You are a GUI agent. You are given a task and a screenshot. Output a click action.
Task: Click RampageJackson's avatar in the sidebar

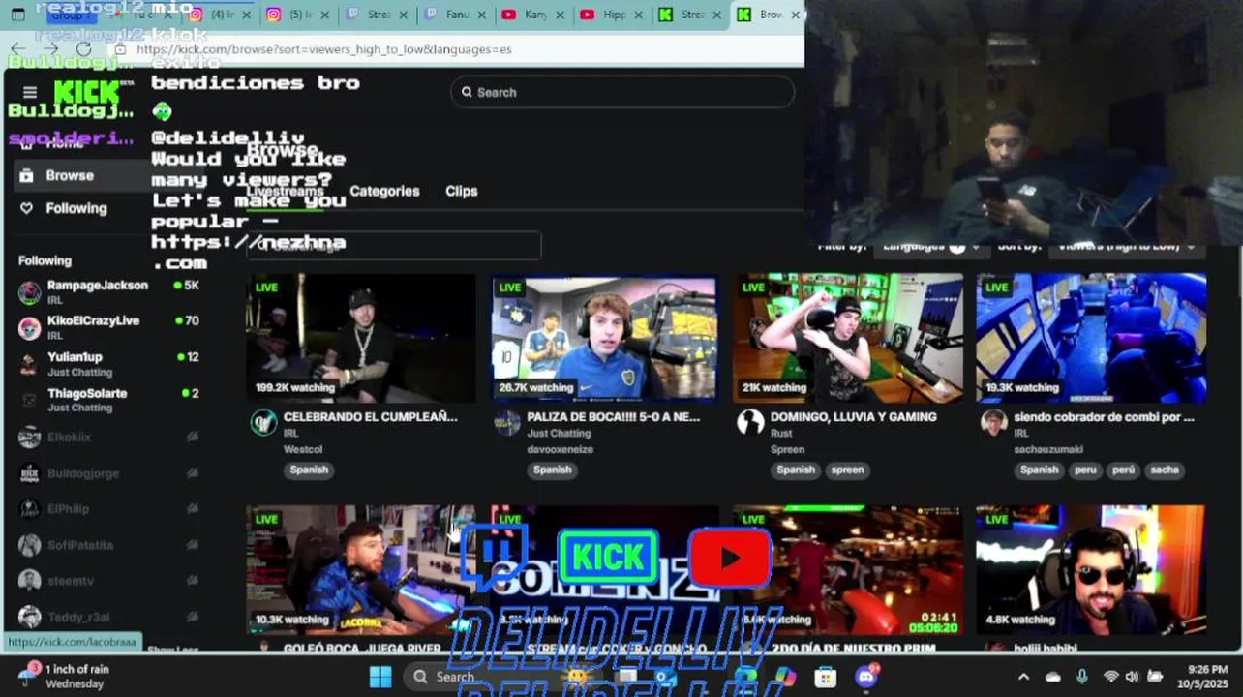click(x=30, y=291)
